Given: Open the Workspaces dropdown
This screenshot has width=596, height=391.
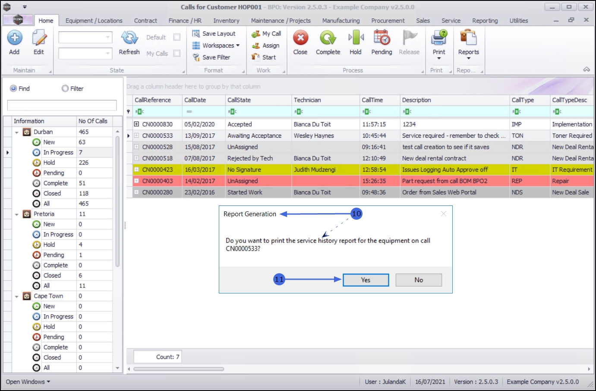Looking at the screenshot, I should pyautogui.click(x=216, y=45).
